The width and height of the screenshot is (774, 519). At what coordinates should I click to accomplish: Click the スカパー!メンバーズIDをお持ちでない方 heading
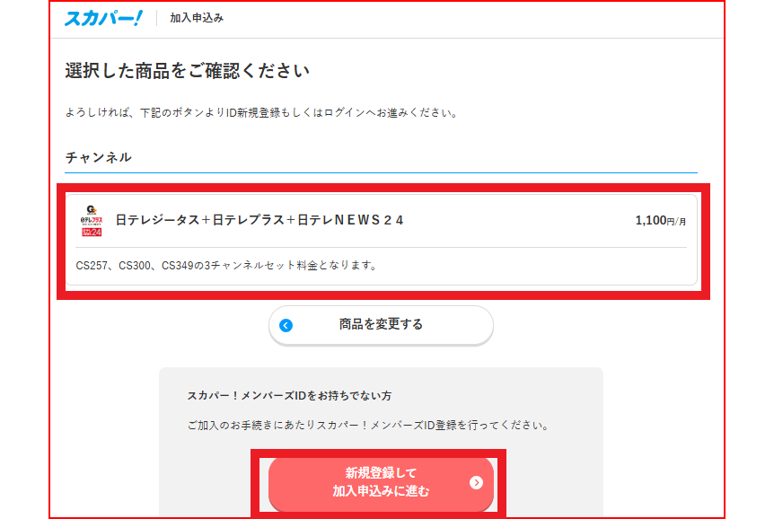(x=289, y=395)
